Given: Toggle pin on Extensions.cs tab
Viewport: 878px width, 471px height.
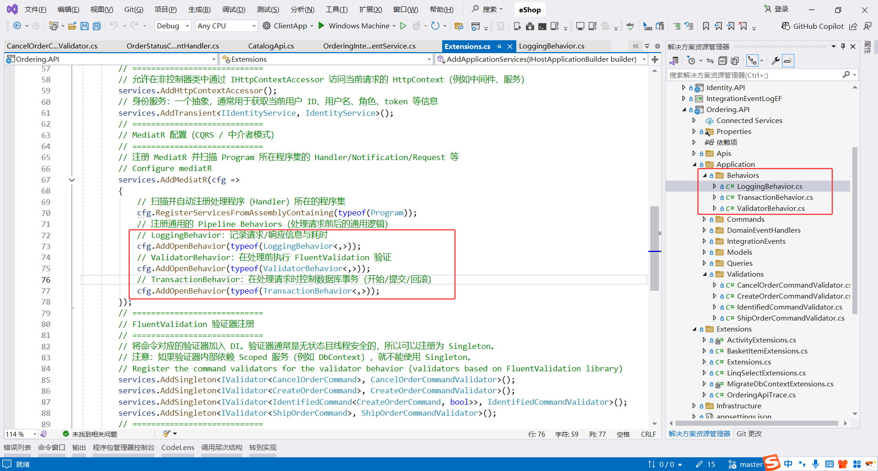Looking at the screenshot, I should click(499, 46).
